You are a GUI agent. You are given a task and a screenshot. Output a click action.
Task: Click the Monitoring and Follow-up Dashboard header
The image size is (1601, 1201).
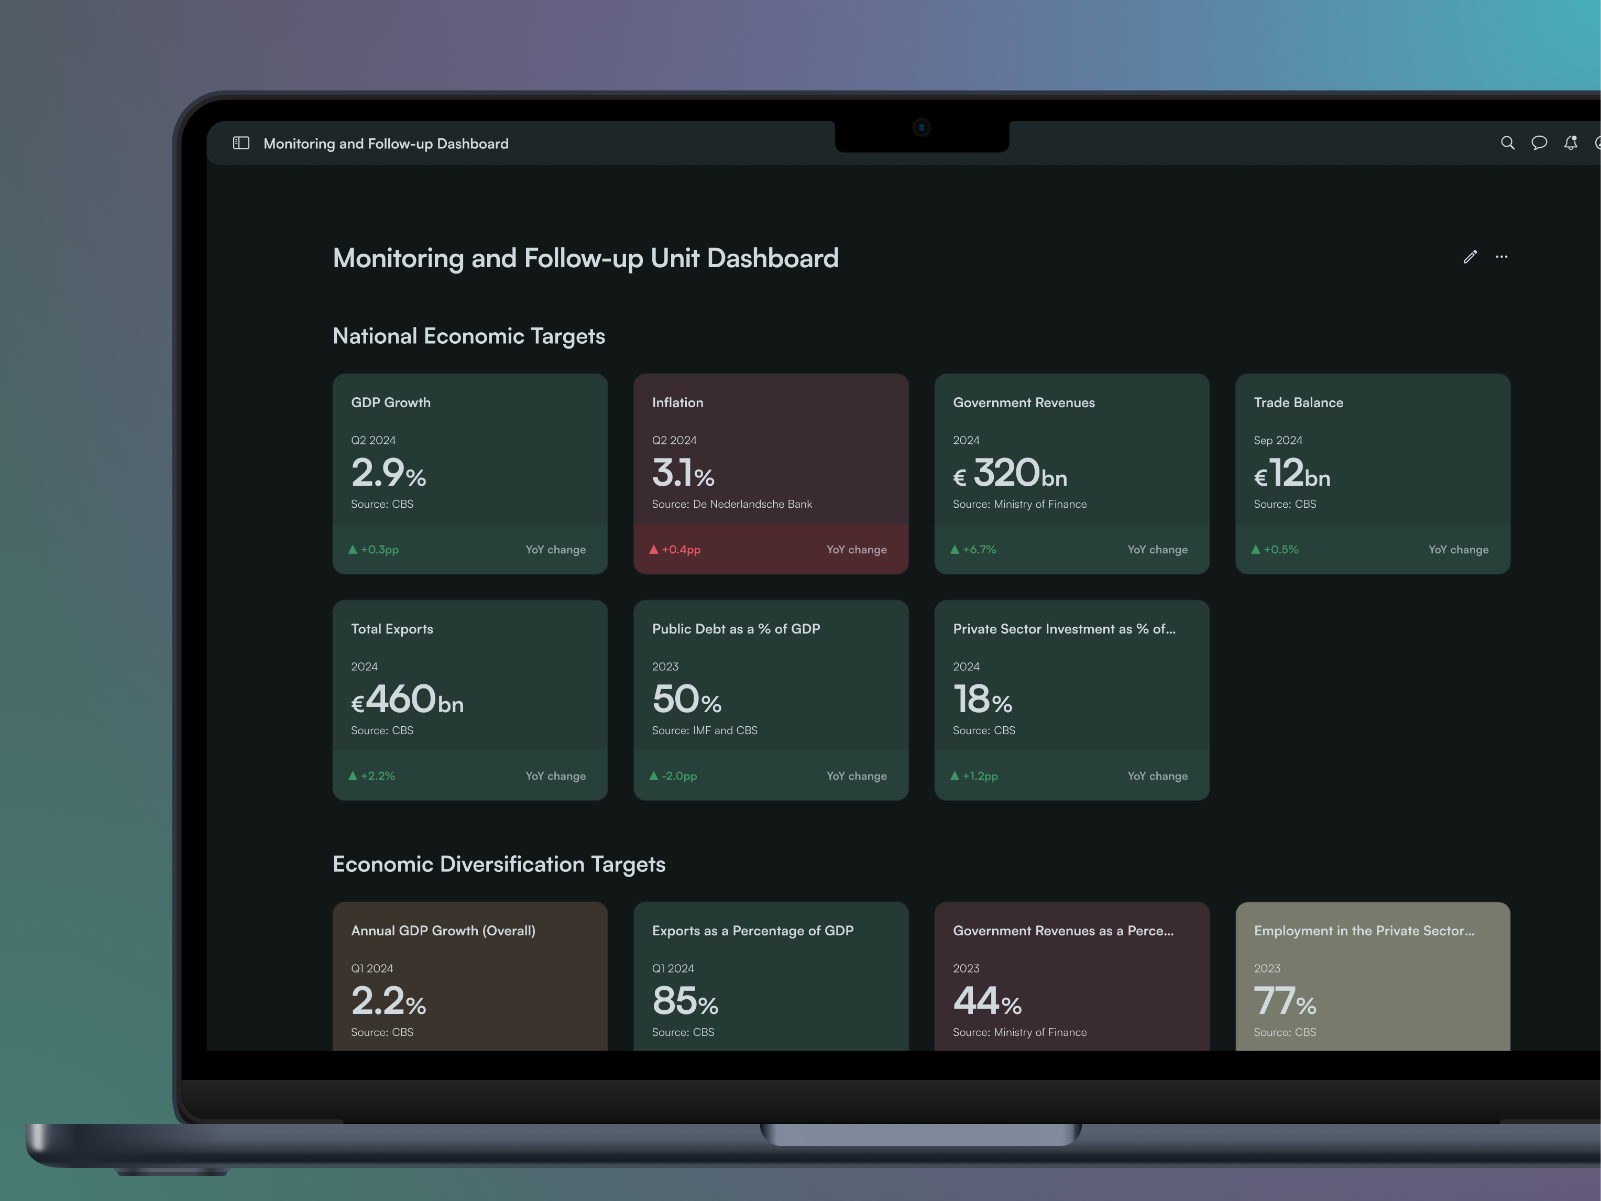coord(387,144)
